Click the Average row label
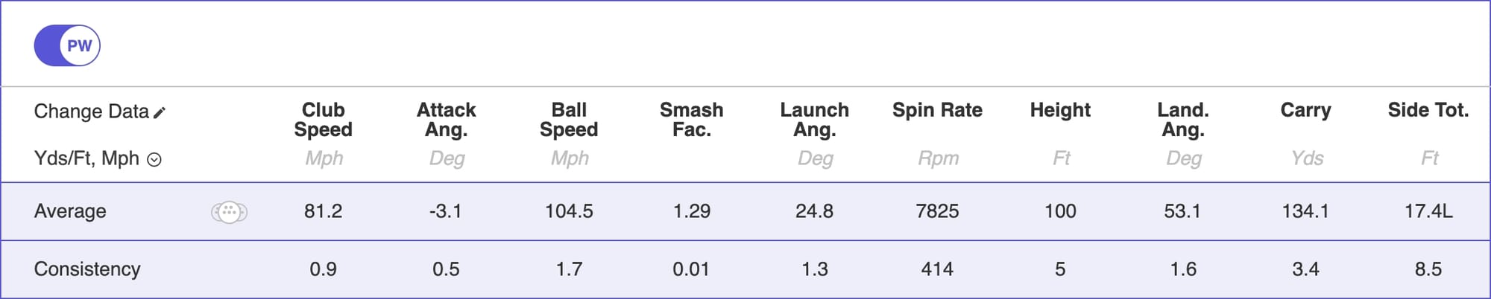The width and height of the screenshot is (1491, 299). (70, 211)
